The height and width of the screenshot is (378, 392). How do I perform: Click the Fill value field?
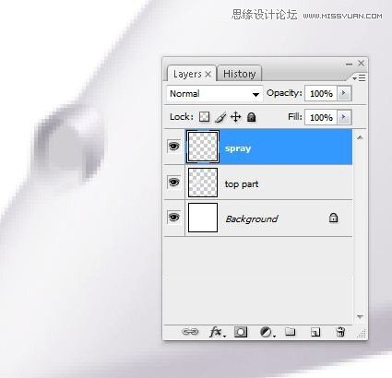tap(321, 117)
